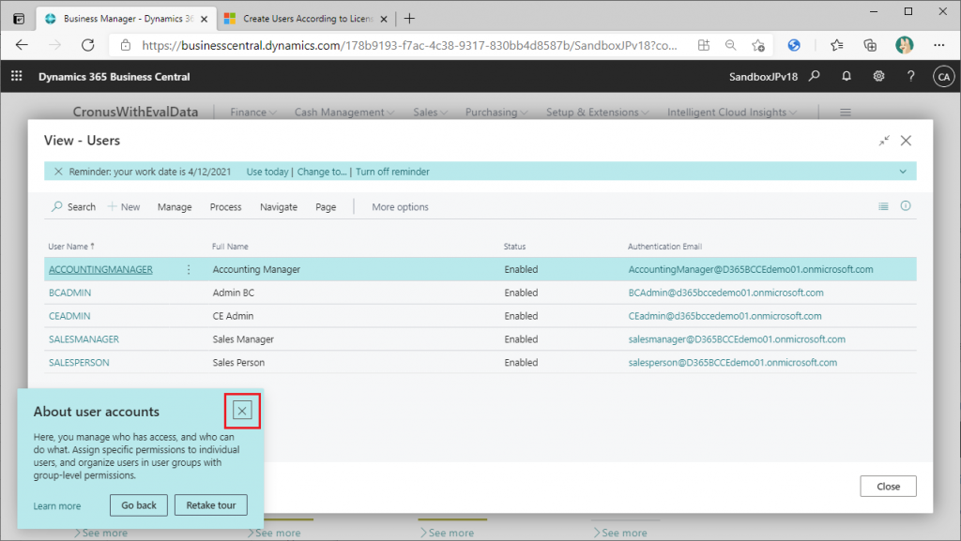
Task: View site information lock icon in address bar
Action: coord(126,45)
